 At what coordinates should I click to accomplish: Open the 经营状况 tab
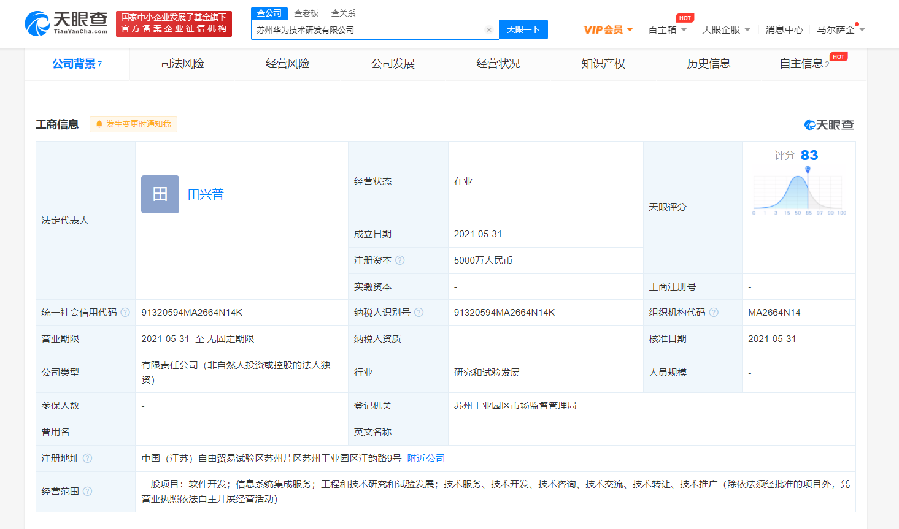coord(498,64)
